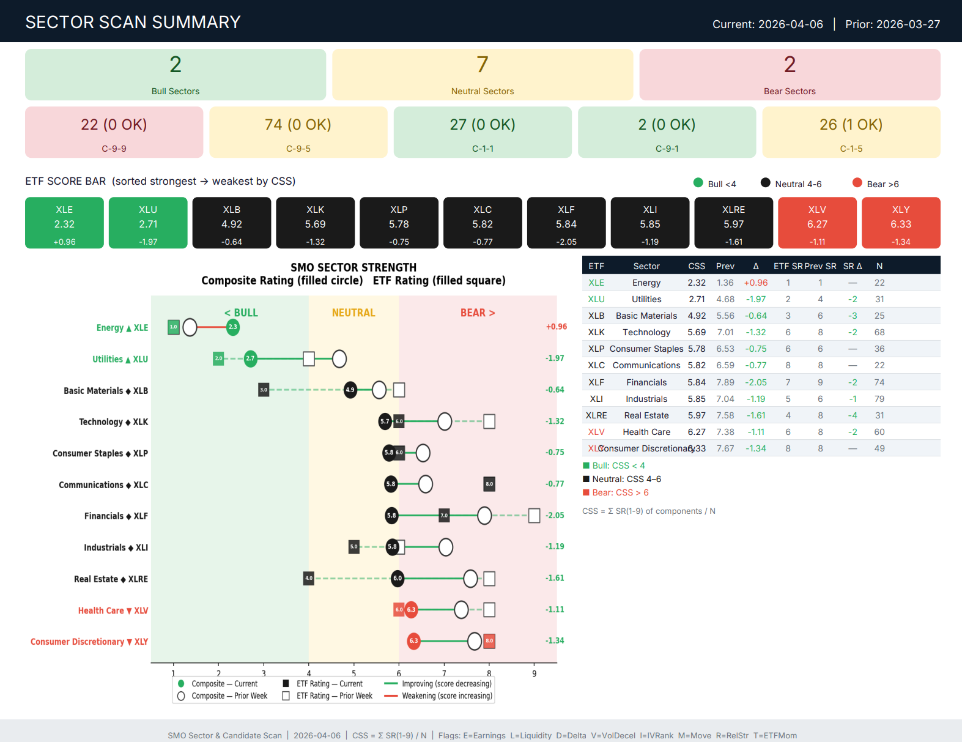Open the 22 (0 OK) C-9-9 card
This screenshot has height=742, width=962.
[114, 132]
